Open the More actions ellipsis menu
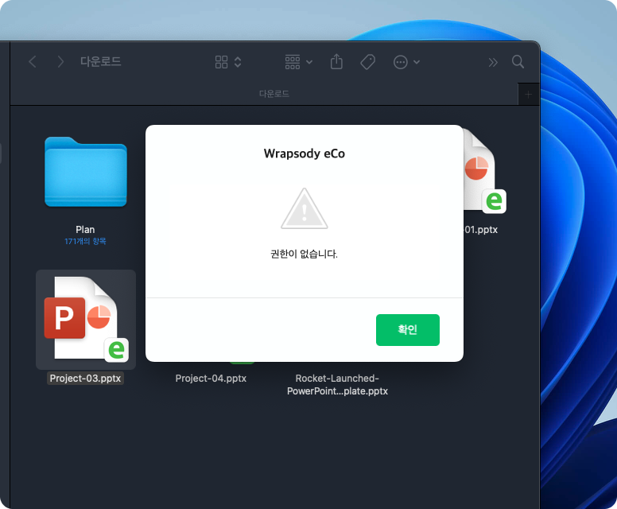 coord(406,62)
